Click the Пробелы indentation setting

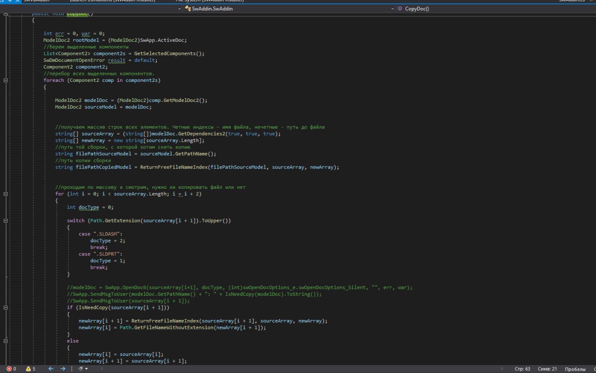tap(575, 369)
